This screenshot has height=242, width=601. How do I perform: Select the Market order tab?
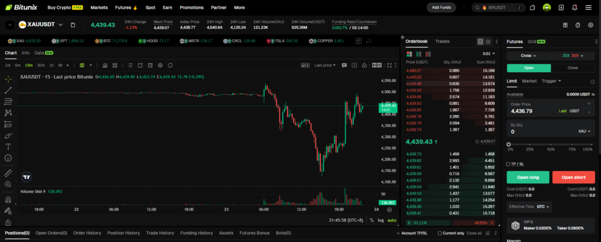529,81
